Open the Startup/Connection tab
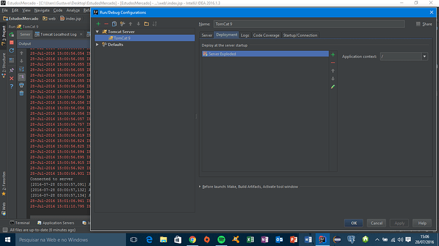The image size is (439, 246). click(x=300, y=35)
